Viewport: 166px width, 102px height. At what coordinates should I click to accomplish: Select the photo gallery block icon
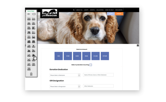(29, 41)
